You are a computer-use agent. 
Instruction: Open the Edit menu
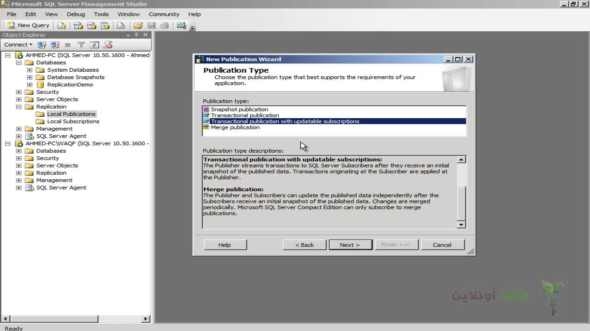pyautogui.click(x=31, y=14)
